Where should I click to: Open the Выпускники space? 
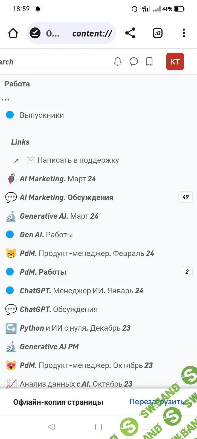pyautogui.click(x=42, y=115)
